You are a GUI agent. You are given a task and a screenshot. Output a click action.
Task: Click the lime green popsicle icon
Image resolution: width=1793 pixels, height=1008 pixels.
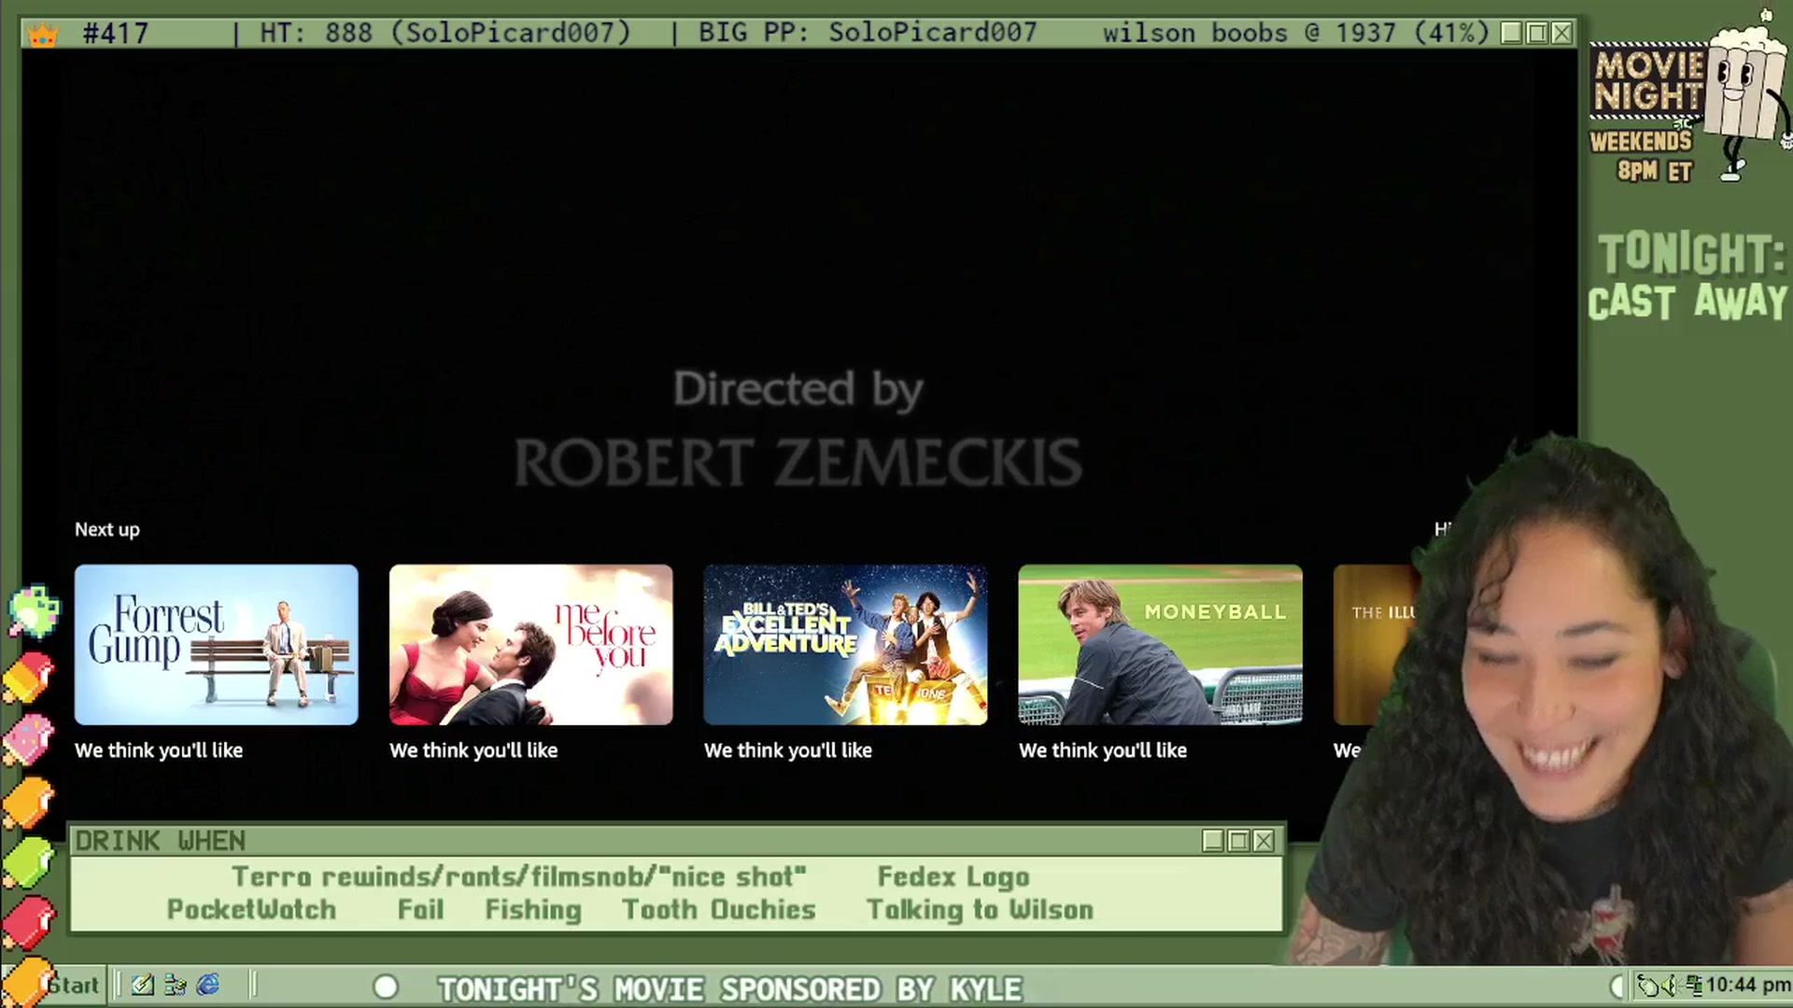point(28,861)
